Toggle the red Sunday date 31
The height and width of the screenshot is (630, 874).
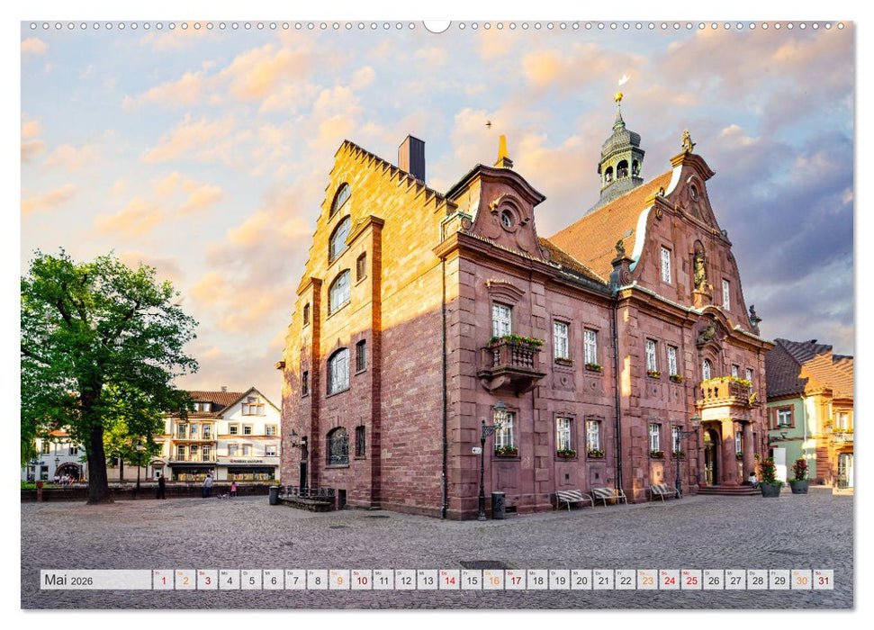point(824,580)
